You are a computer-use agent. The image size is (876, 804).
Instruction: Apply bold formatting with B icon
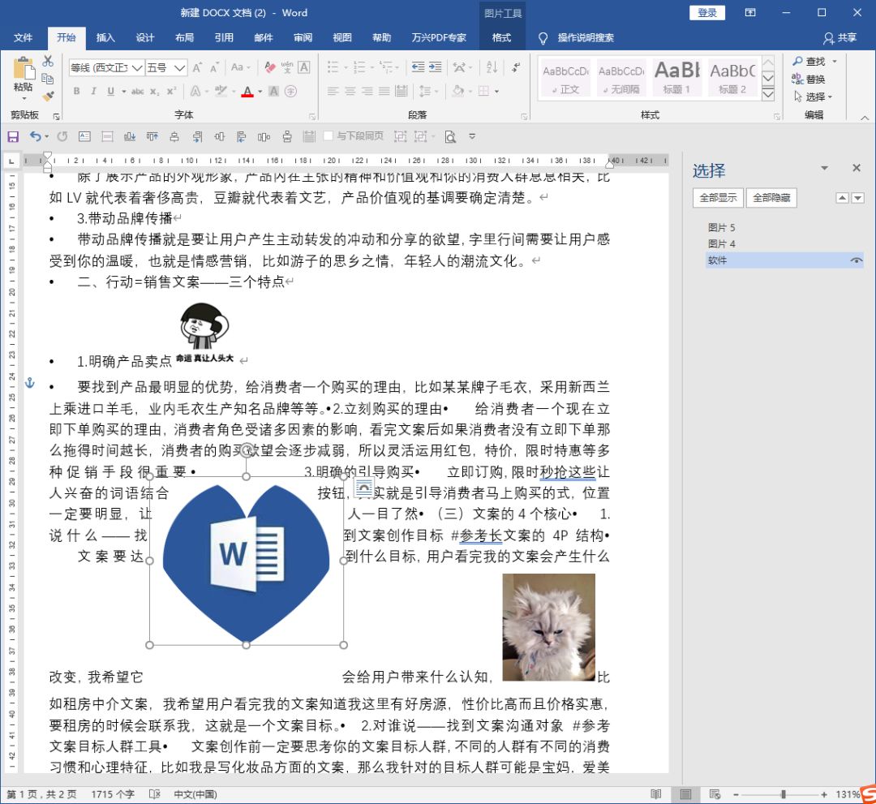point(76,91)
